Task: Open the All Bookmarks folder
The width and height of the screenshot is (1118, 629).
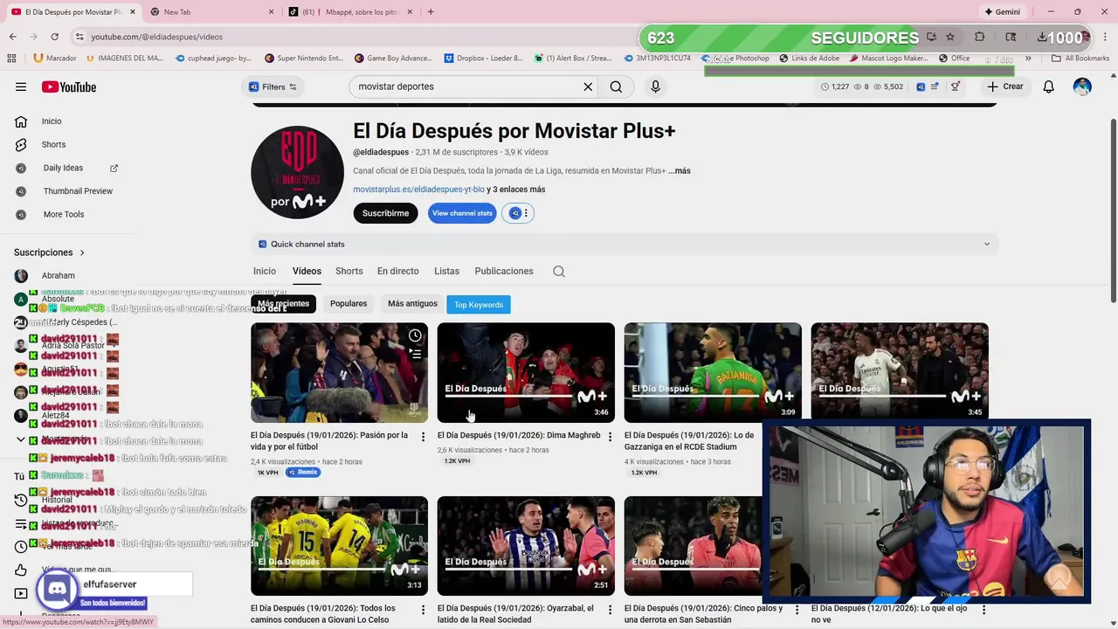Action: tap(1080, 59)
